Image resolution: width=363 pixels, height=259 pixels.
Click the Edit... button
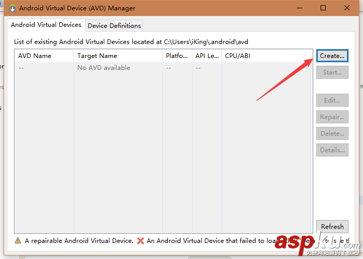click(x=332, y=100)
